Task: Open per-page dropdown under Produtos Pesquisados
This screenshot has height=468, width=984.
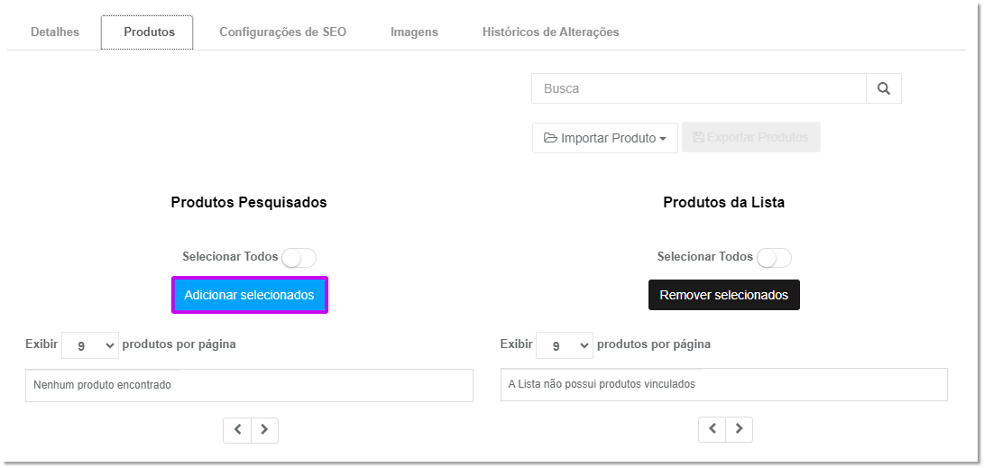Action: tap(90, 345)
